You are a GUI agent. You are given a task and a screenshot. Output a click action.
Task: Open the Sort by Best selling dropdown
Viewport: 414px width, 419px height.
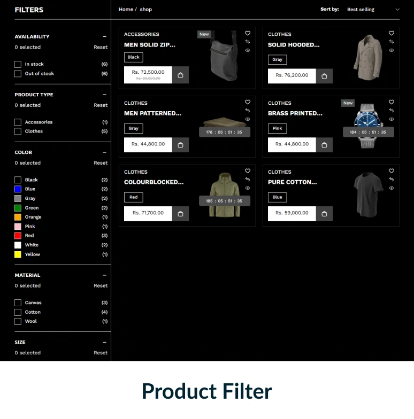point(373,10)
